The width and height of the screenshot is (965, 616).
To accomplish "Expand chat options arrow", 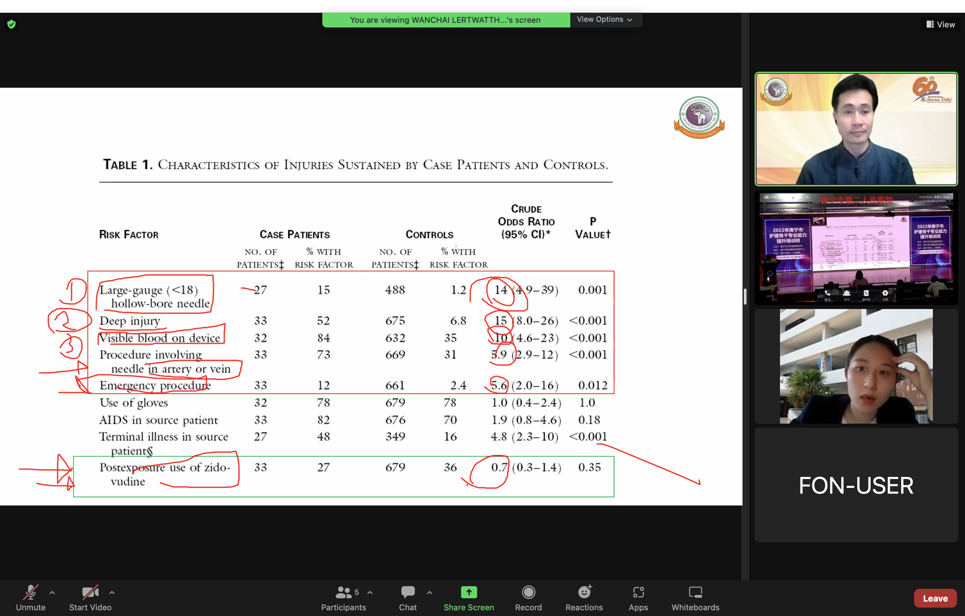I will click(x=429, y=592).
